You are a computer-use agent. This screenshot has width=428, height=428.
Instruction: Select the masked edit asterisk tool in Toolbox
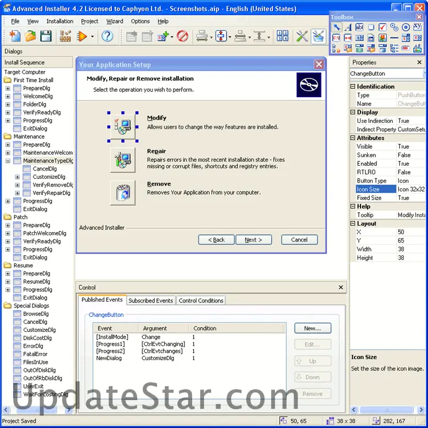tap(348, 38)
